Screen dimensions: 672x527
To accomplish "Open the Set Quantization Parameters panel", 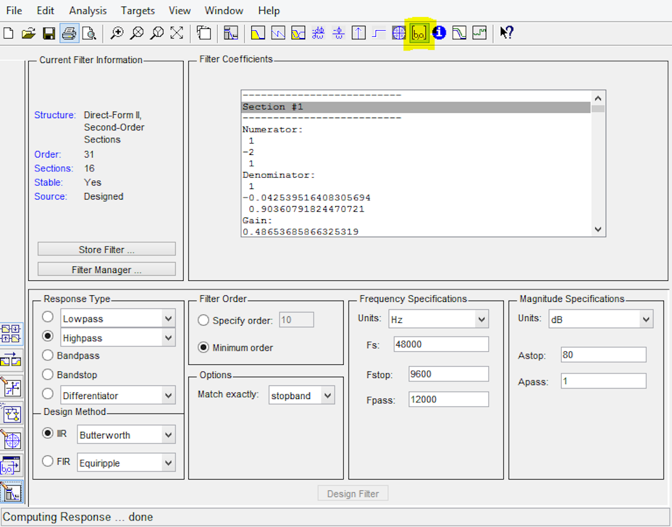I will point(10,387).
